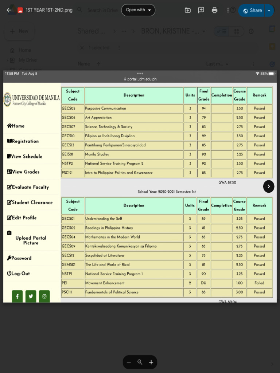Expand the Share dropdown arrow

click(x=269, y=11)
